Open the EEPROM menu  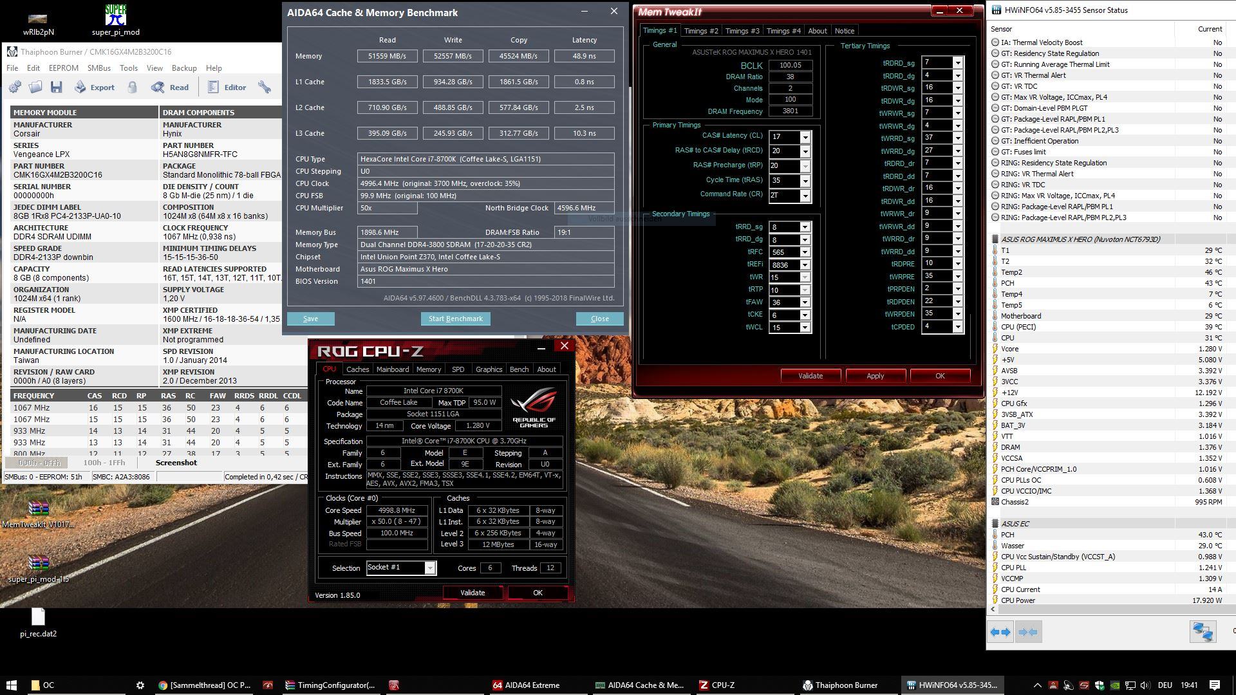tap(64, 68)
